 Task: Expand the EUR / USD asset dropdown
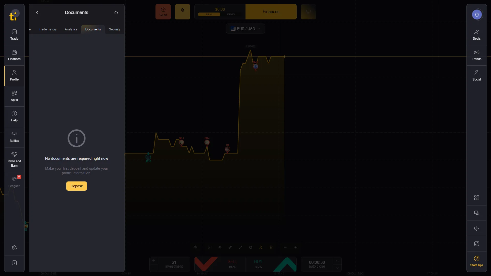tap(245, 29)
